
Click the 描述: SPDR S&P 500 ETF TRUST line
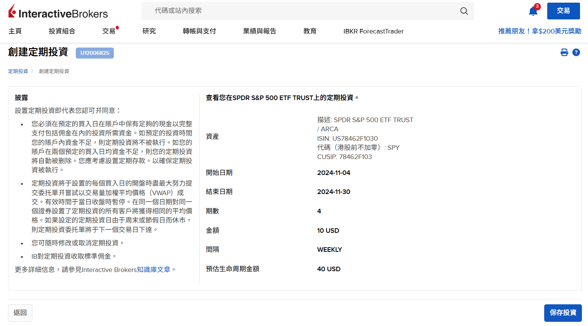point(365,120)
